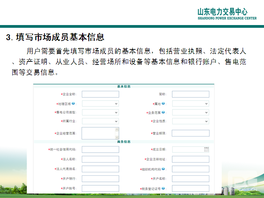Click the 统一社会信用代码 field label
The height and width of the screenshot is (198, 264).
(x=63, y=149)
